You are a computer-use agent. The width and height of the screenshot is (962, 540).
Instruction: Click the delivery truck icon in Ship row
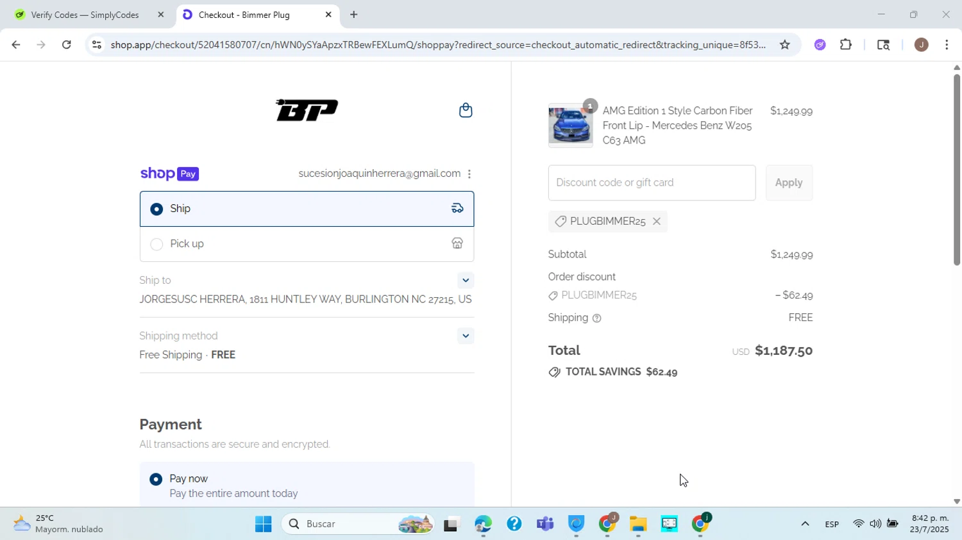click(x=457, y=208)
